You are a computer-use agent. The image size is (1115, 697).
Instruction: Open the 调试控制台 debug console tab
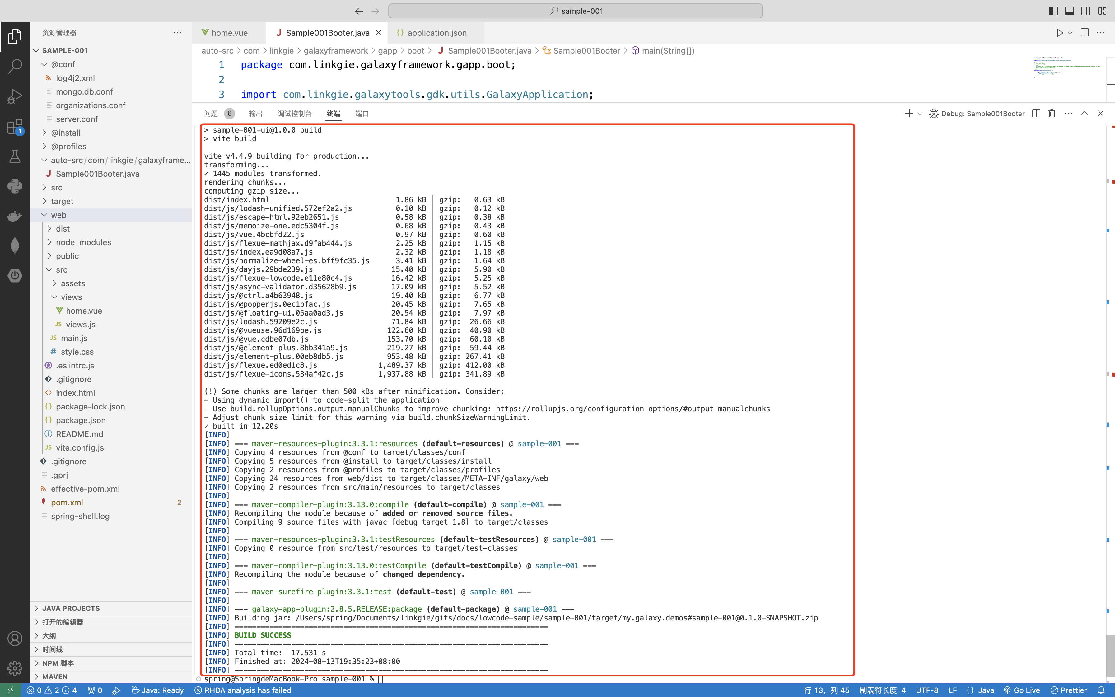(x=294, y=113)
